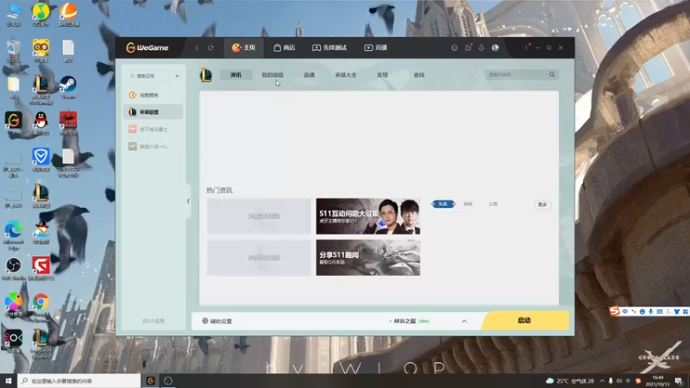
Task: Switch to the 英雄大全 tab
Action: coord(346,75)
